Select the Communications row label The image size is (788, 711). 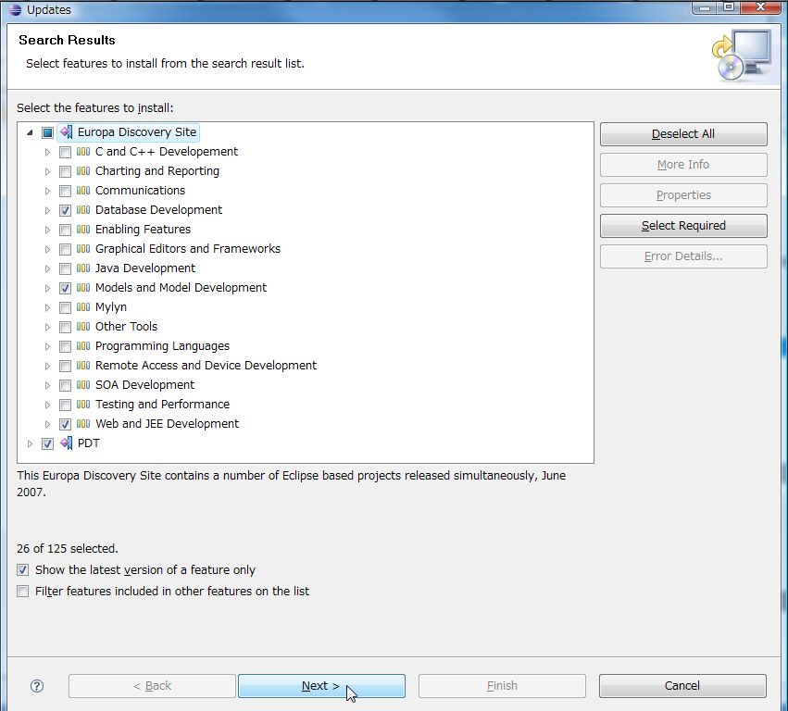[x=140, y=191]
